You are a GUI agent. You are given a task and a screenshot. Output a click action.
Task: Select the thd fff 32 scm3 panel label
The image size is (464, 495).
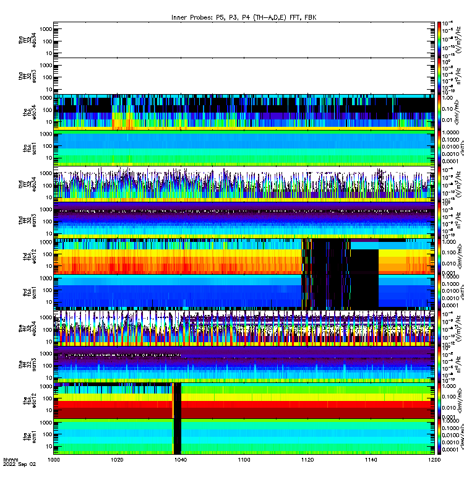(x=27, y=220)
